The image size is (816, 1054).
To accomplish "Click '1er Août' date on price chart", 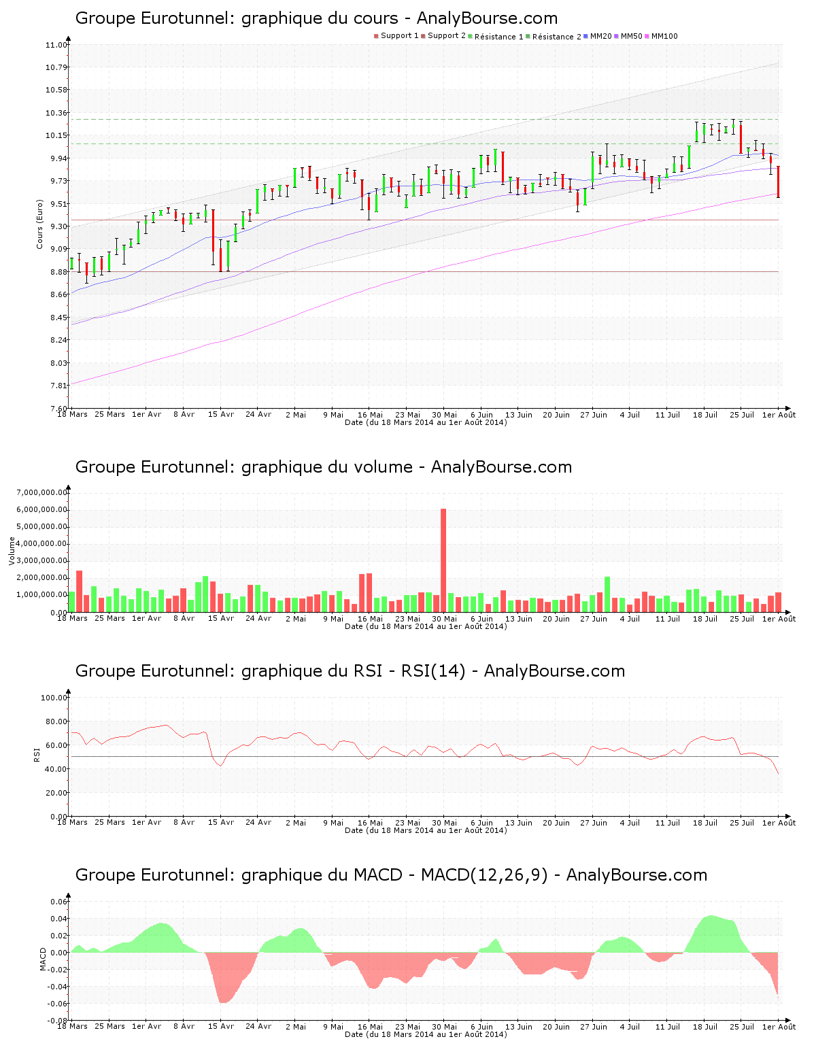I will [779, 414].
